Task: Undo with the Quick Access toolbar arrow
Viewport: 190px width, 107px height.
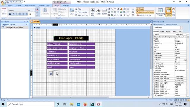Action: [x=11, y=2]
